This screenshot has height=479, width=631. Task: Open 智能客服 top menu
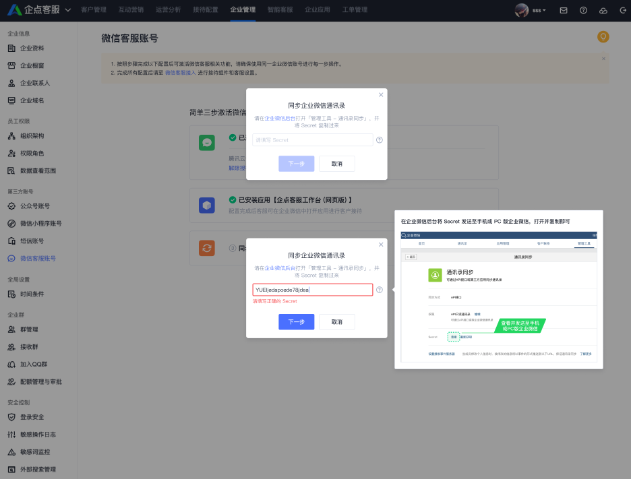(280, 9)
